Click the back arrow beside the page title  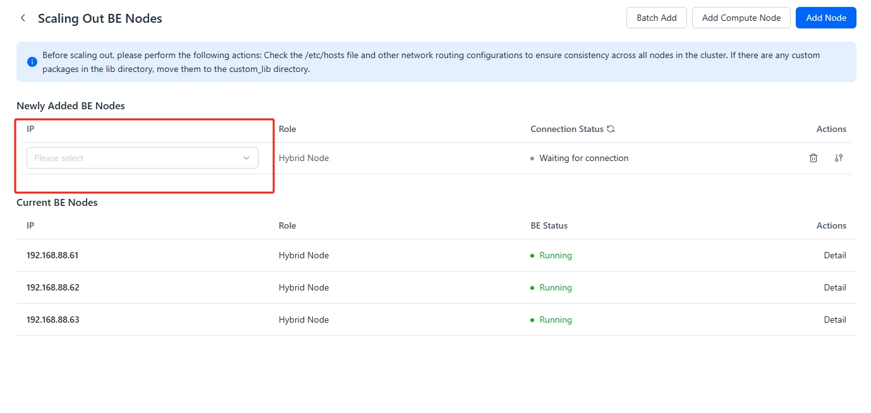point(23,18)
